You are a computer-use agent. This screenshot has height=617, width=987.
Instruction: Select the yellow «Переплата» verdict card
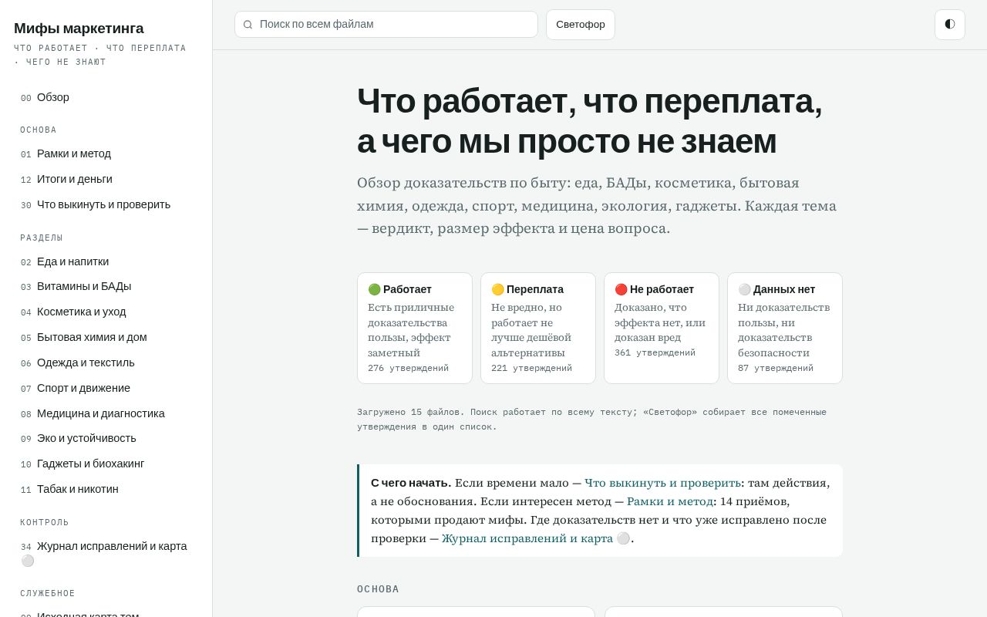[x=538, y=328]
